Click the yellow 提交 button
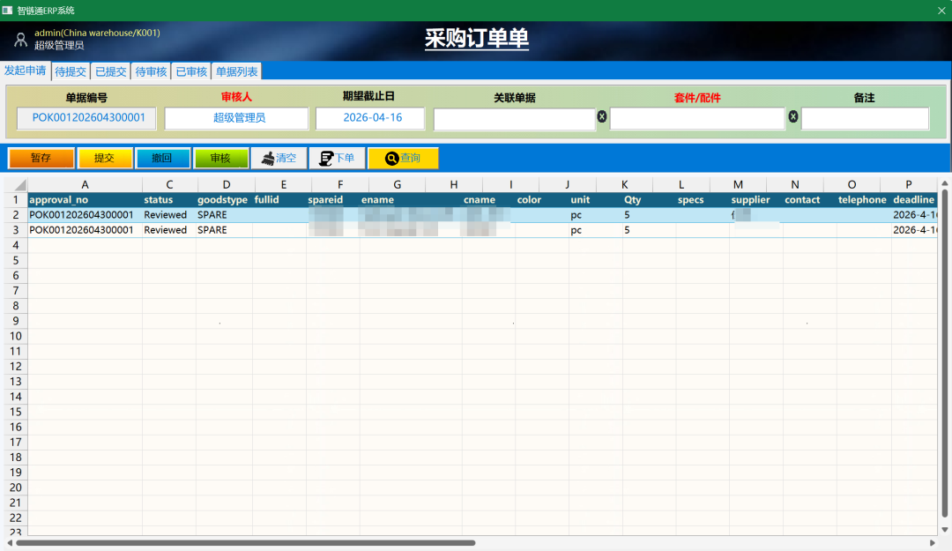 pos(104,158)
